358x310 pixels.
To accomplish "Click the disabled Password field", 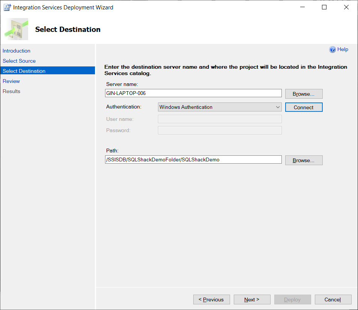I will point(220,130).
